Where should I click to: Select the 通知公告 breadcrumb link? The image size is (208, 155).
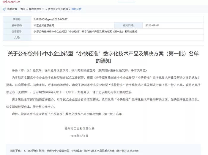(x=76, y=9)
